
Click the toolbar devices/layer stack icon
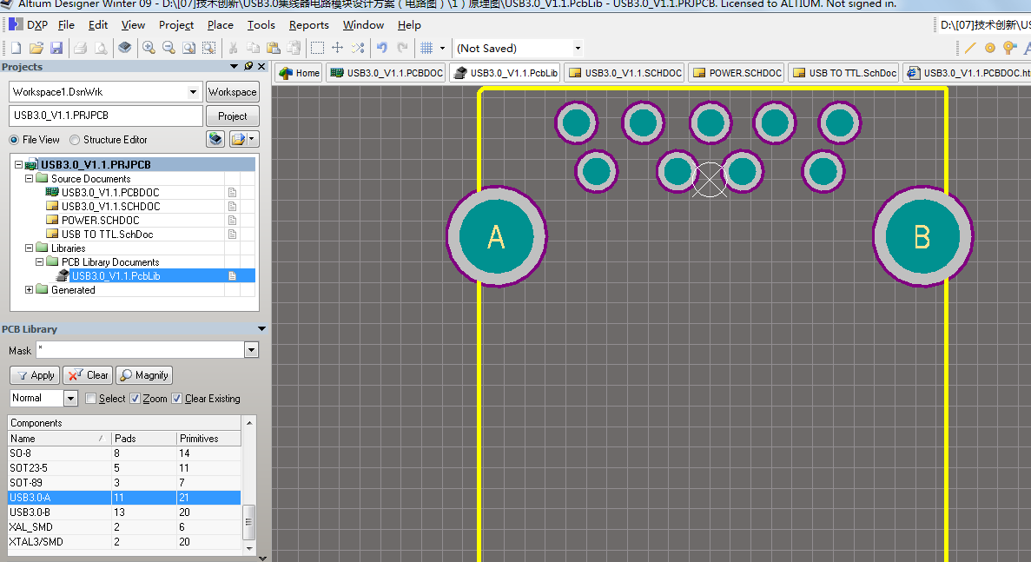(124, 48)
